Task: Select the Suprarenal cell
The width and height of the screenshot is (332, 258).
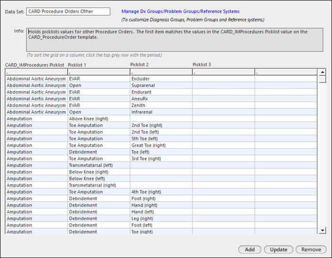Action: (161, 85)
